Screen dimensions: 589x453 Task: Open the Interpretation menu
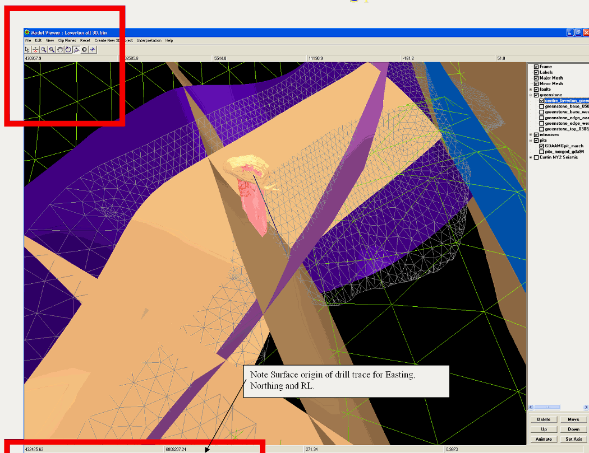pyautogui.click(x=149, y=40)
